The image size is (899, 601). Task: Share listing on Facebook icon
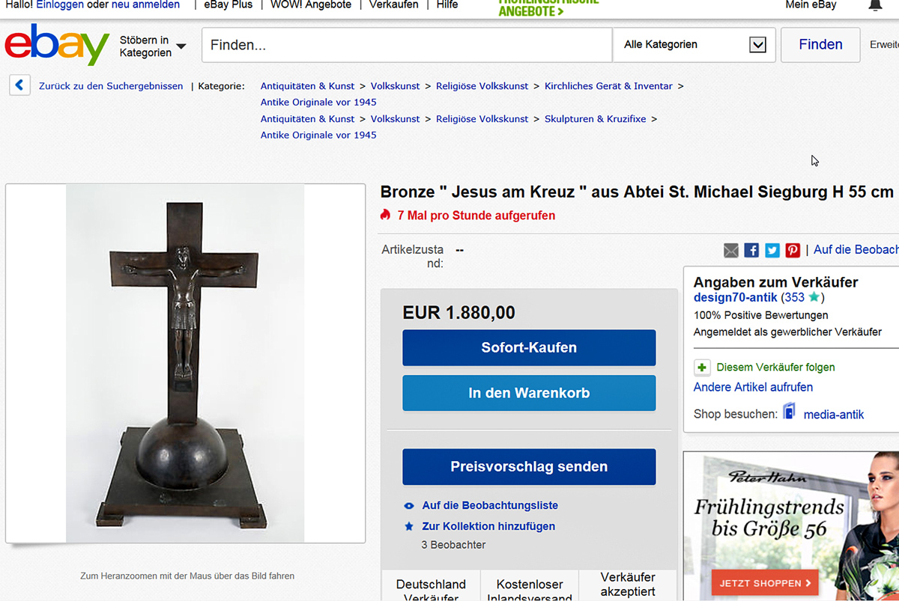click(x=751, y=250)
